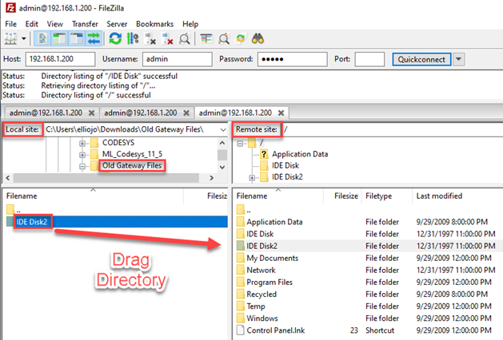Viewport: 503px width, 340px height.
Task: Open directory comparison icon
Action: pyautogui.click(x=222, y=38)
